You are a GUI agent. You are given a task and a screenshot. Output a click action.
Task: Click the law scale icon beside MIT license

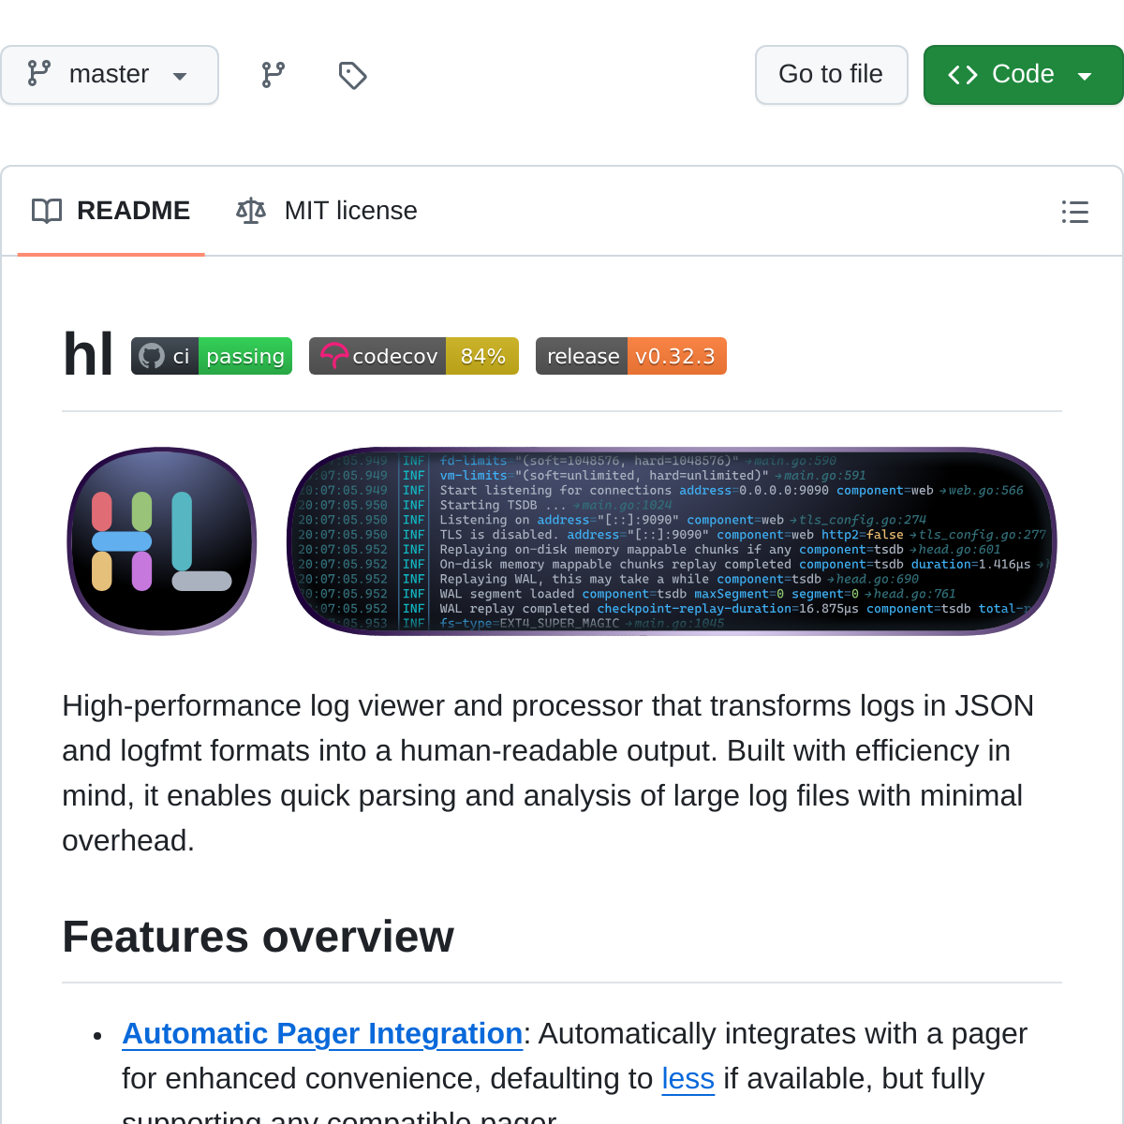pos(251,211)
